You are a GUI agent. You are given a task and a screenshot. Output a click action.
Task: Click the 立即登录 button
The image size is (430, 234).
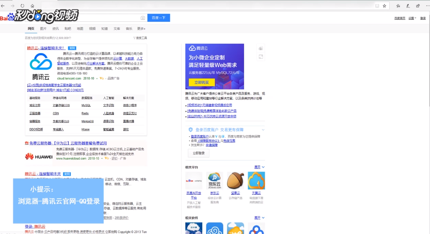[198, 153]
